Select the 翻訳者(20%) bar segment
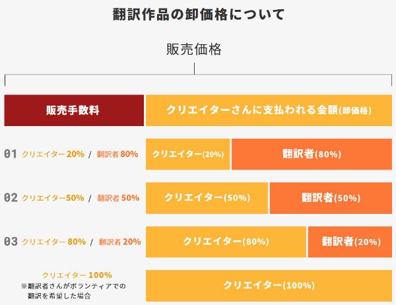 [350, 242]
